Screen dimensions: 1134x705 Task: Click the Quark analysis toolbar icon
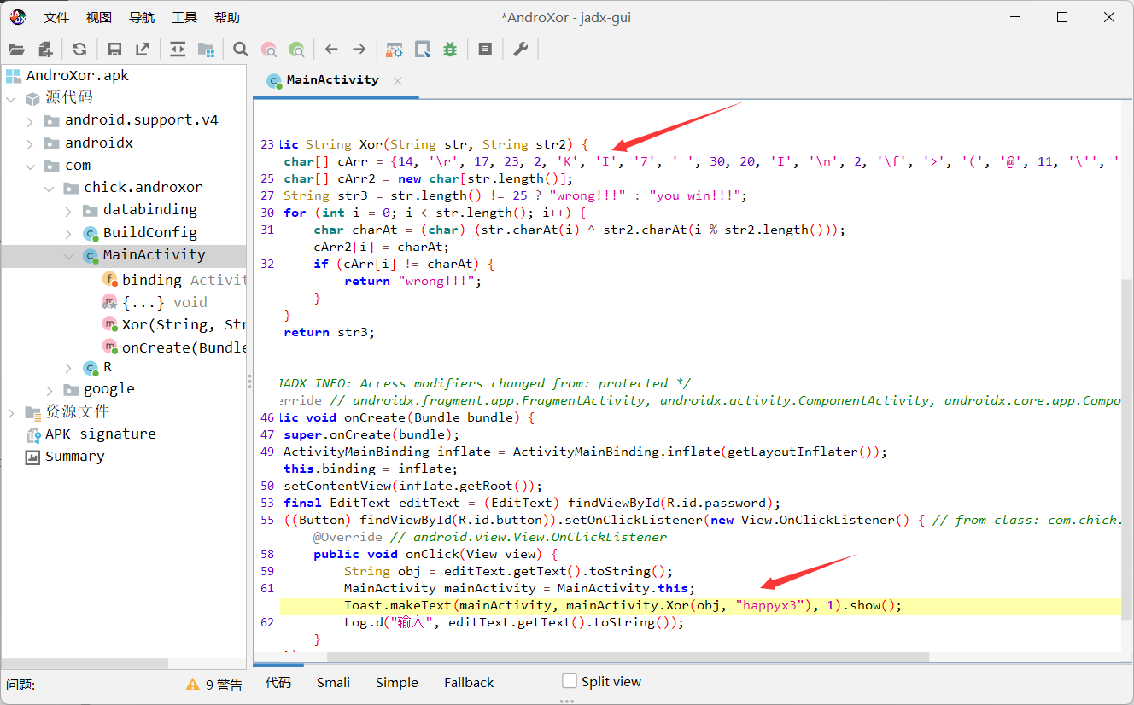[422, 50]
